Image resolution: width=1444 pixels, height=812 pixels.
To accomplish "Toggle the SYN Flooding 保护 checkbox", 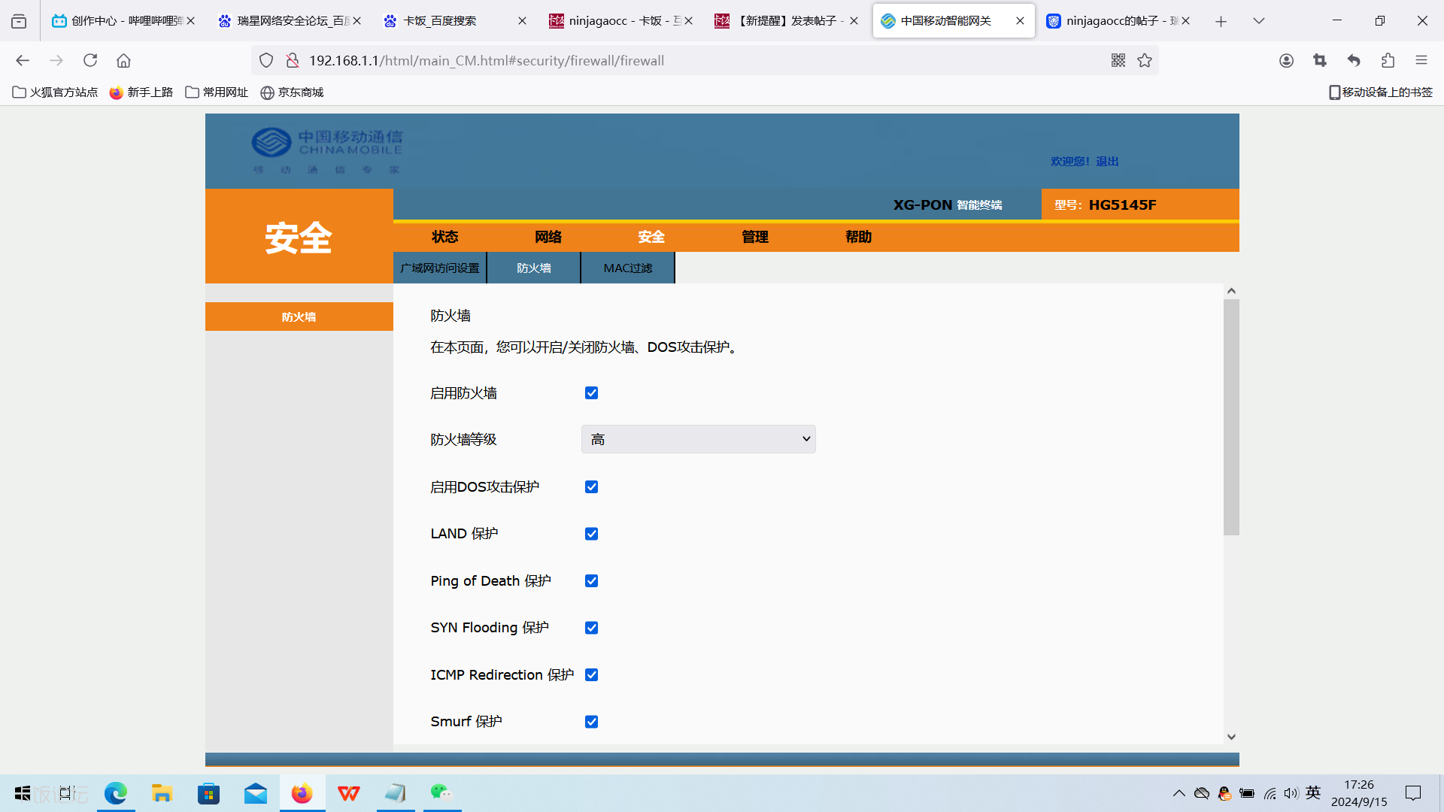I will click(x=592, y=628).
